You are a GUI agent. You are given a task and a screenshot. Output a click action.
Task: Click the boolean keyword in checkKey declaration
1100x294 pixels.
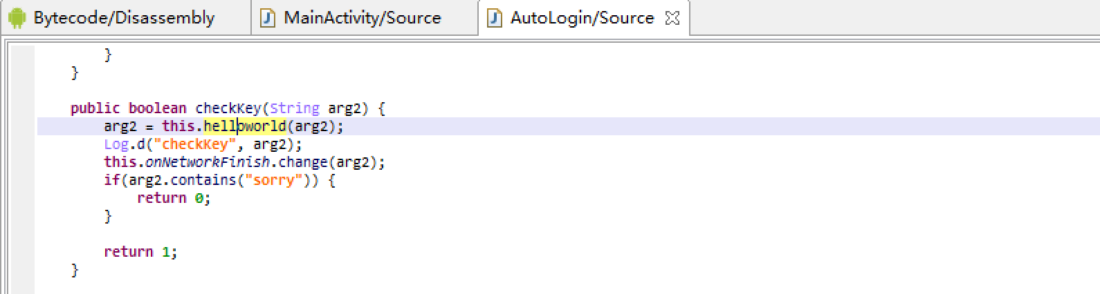click(x=157, y=108)
